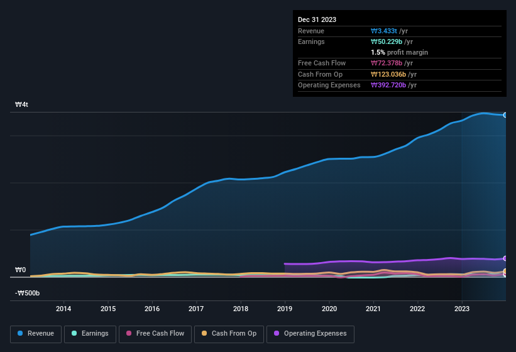Toggle the Cash From Op legend button
Image resolution: width=516 pixels, height=352 pixels.
coord(229,334)
